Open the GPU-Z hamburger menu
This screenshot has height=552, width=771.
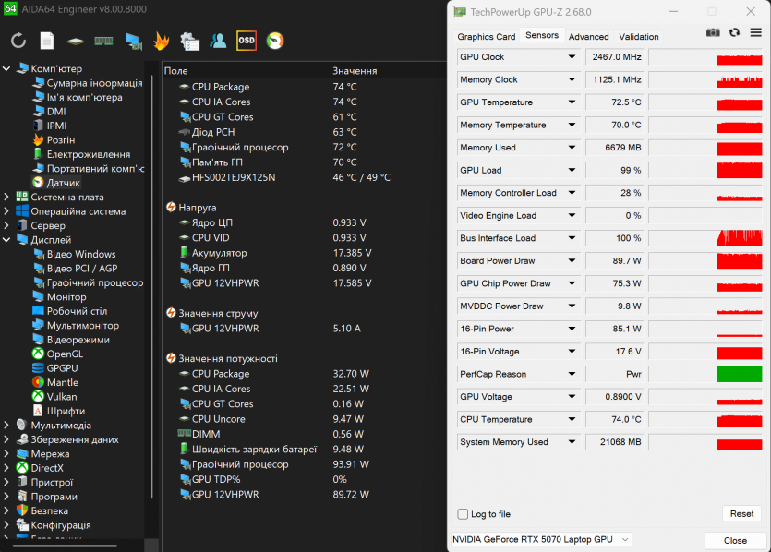(x=755, y=32)
